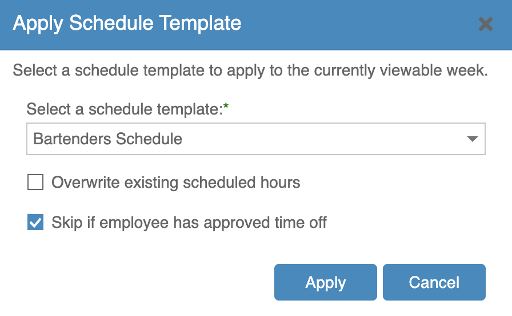Screen dimensions: 512x316
Task: Click the dropdown arrow of the template selector
Action: click(472, 139)
